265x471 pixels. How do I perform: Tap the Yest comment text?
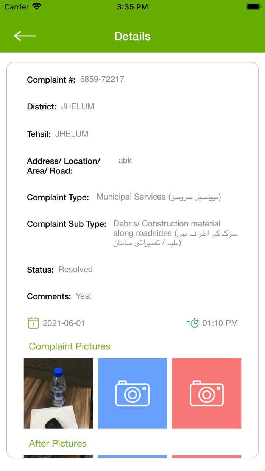click(84, 296)
